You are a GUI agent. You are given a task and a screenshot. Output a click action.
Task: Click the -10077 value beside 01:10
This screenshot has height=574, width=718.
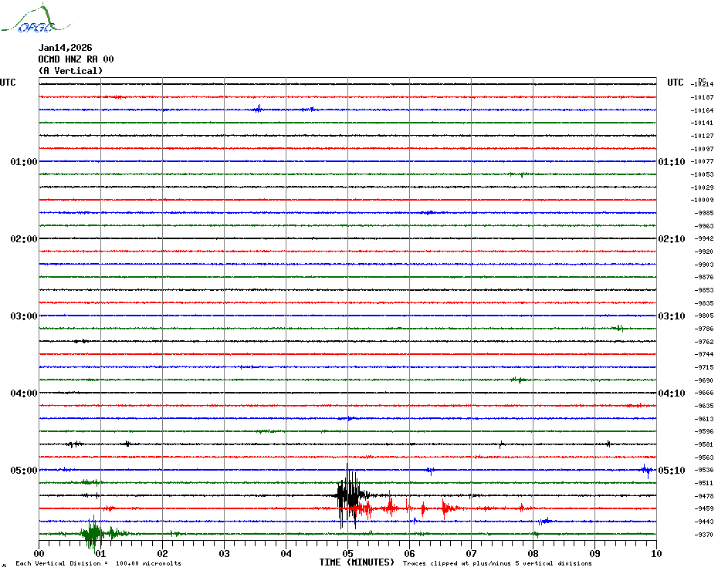703,162
